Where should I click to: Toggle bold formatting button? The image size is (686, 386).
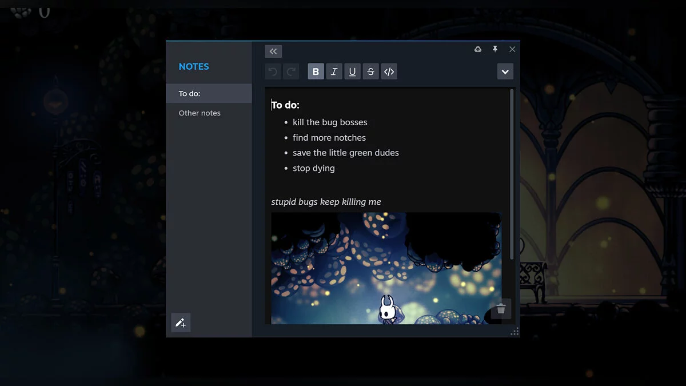tap(316, 71)
